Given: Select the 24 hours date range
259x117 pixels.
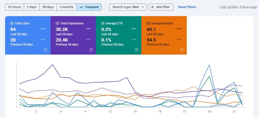Looking at the screenshot, I should tap(14, 7).
